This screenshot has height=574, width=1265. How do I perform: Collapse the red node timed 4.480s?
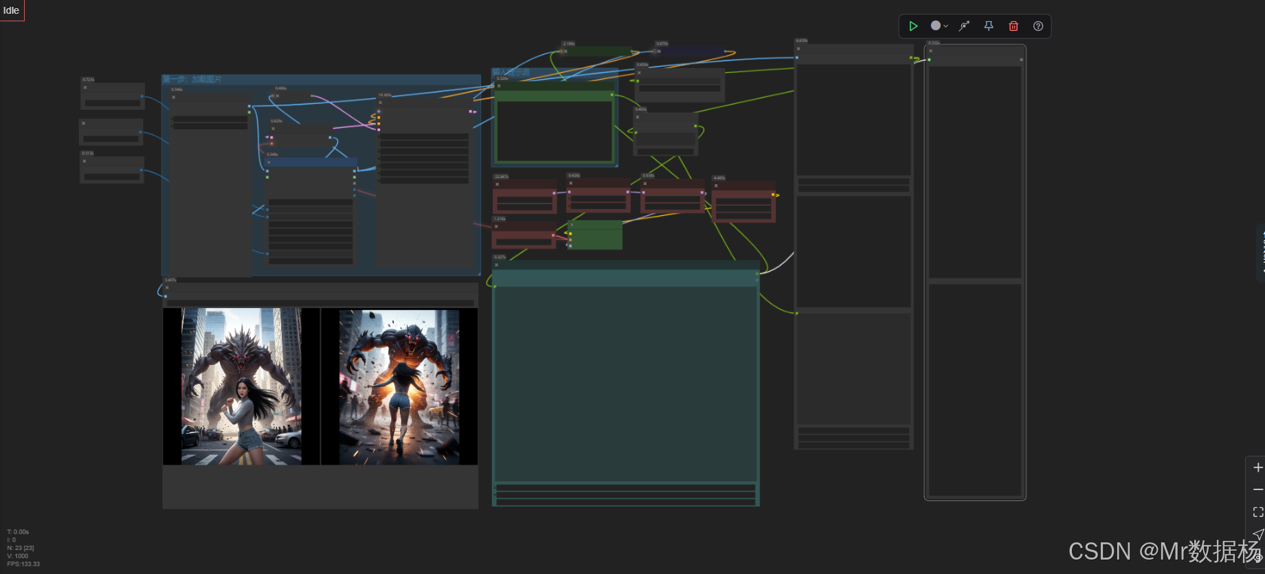click(x=716, y=186)
